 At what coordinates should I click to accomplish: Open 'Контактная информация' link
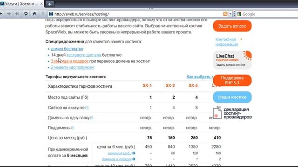226,42
